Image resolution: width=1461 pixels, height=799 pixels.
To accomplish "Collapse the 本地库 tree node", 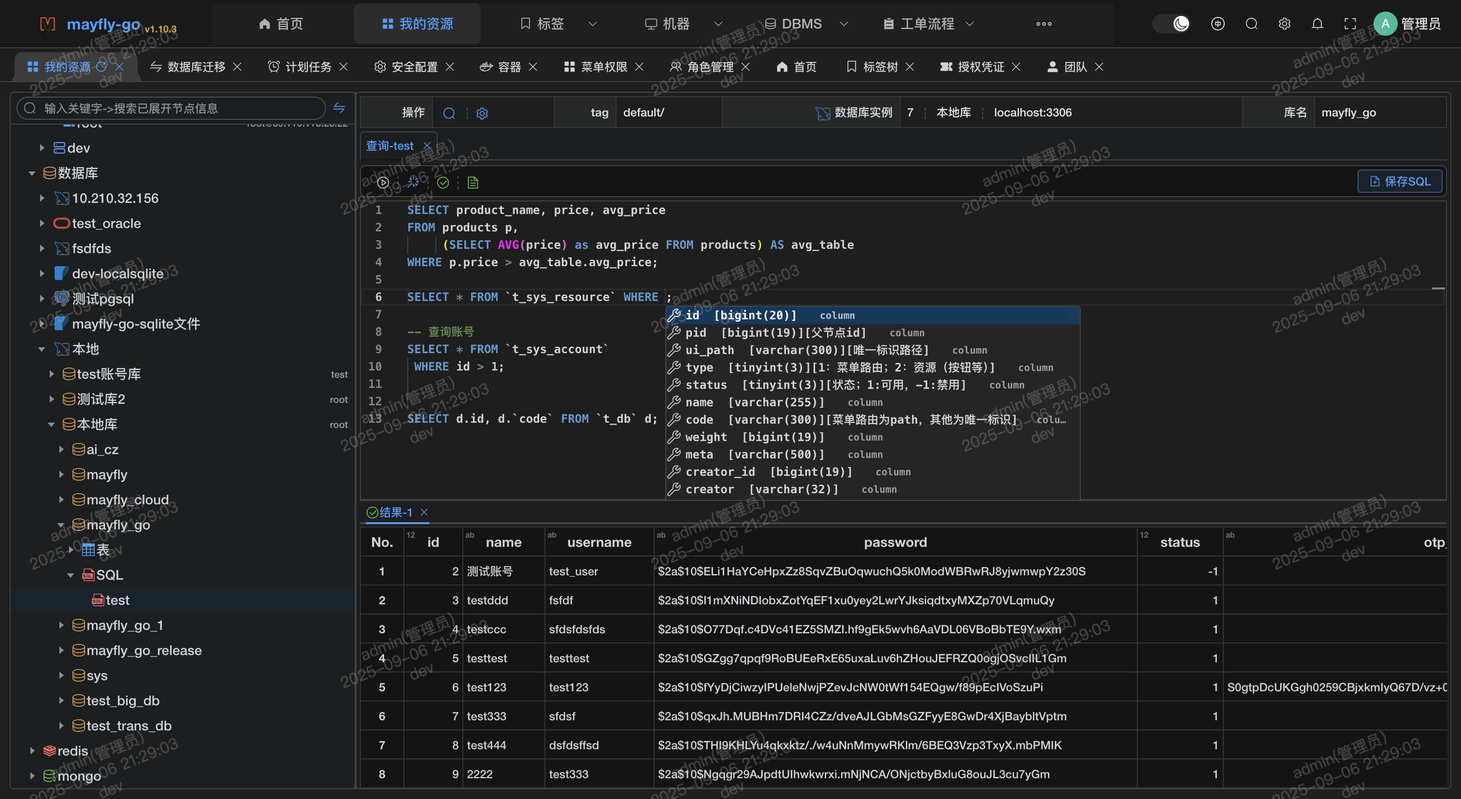I will [51, 424].
